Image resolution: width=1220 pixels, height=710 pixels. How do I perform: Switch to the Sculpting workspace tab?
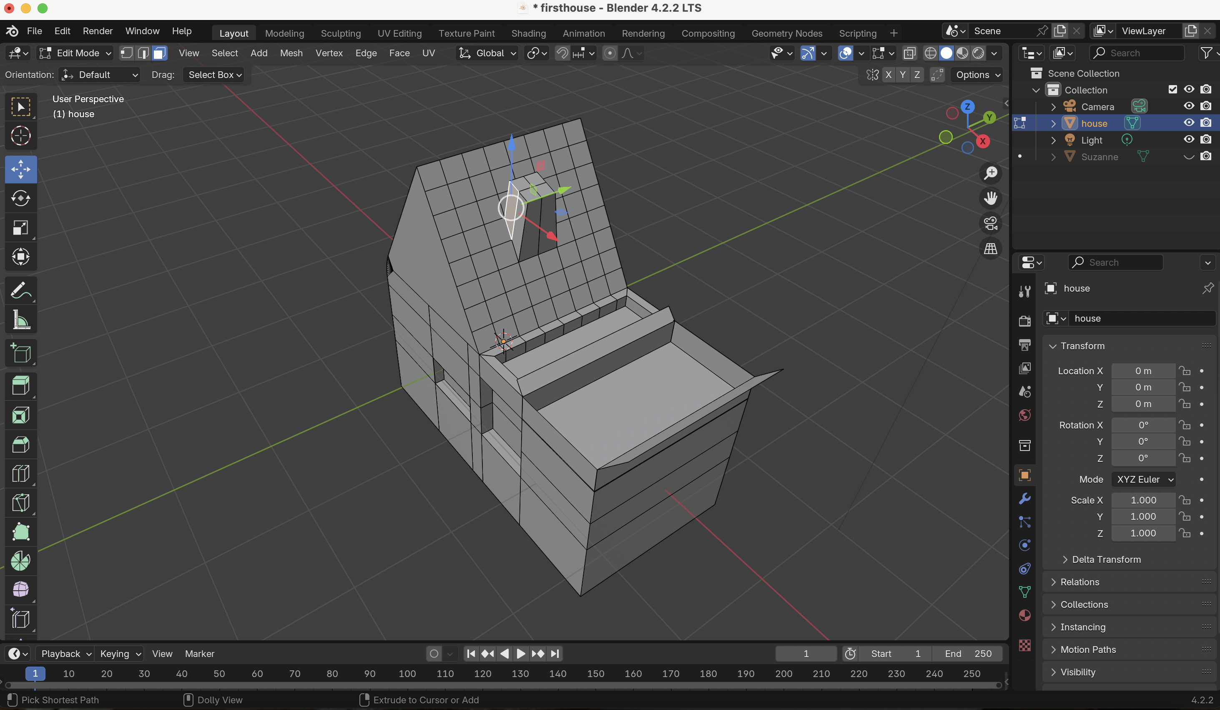340,33
